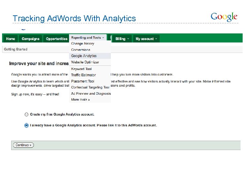Expand the Billing dropdown menu
The height and width of the screenshot is (188, 251).
(x=122, y=39)
